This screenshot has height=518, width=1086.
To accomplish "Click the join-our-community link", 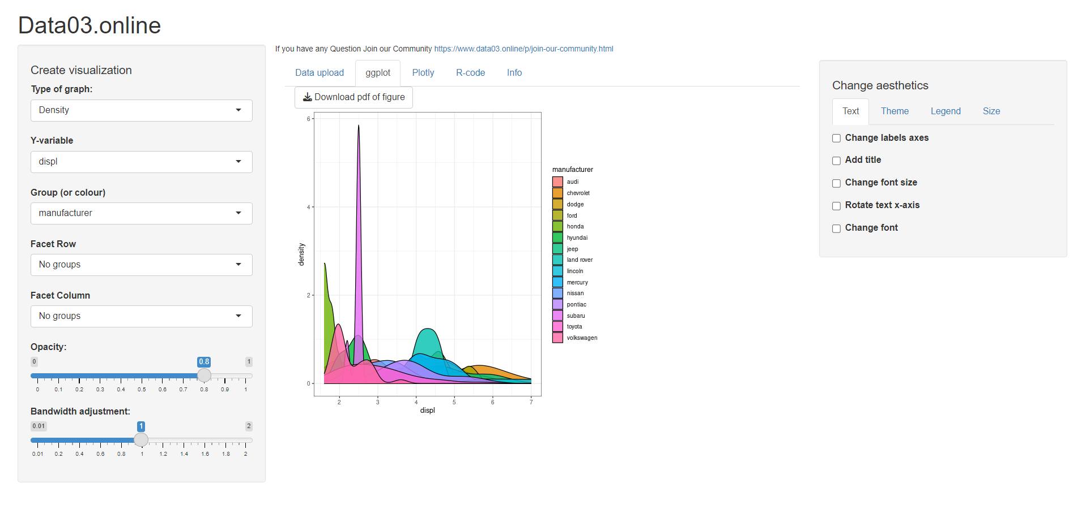I will click(x=523, y=49).
